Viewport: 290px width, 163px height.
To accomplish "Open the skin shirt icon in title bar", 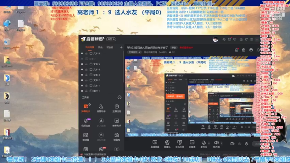I will (x=246, y=39).
